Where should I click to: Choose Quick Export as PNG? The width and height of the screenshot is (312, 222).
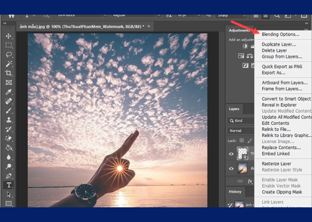point(282,67)
